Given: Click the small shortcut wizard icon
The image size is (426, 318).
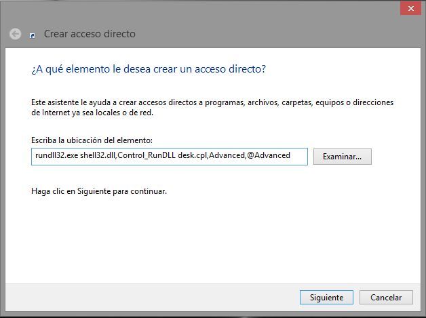Looking at the screenshot, I should coord(33,35).
